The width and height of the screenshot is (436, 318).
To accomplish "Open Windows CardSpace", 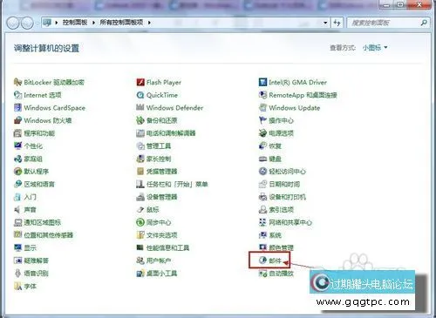I will click(50, 108).
